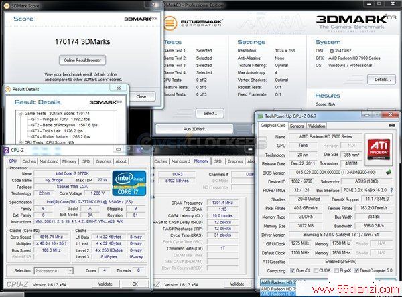This screenshot has height=297, width=402.
Task: Collapse the Game Tests tree node
Action: point(20,114)
